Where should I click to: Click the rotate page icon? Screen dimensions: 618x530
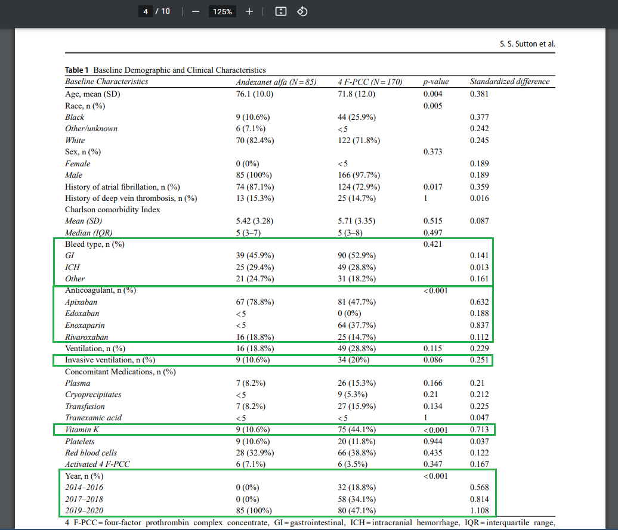(302, 11)
